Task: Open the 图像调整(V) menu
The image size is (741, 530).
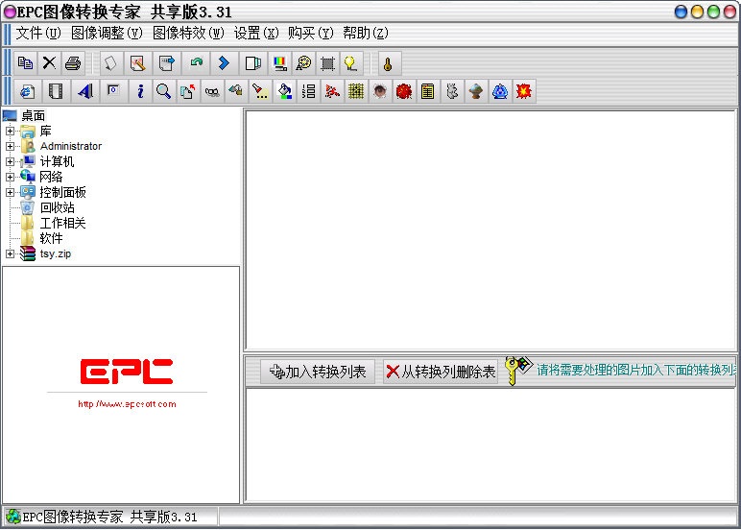Action: tap(107, 33)
